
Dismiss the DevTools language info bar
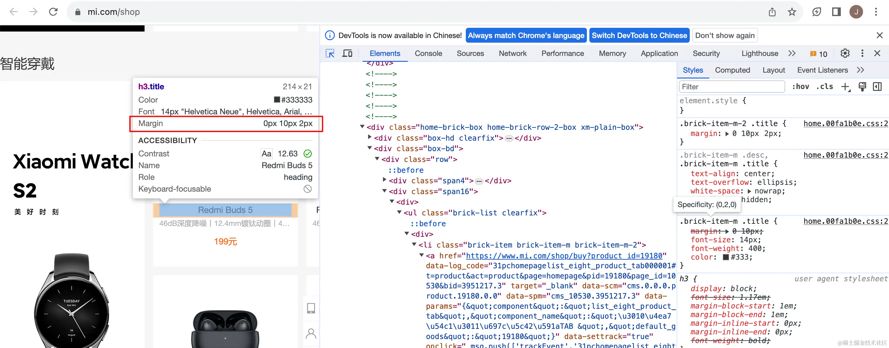pos(880,35)
